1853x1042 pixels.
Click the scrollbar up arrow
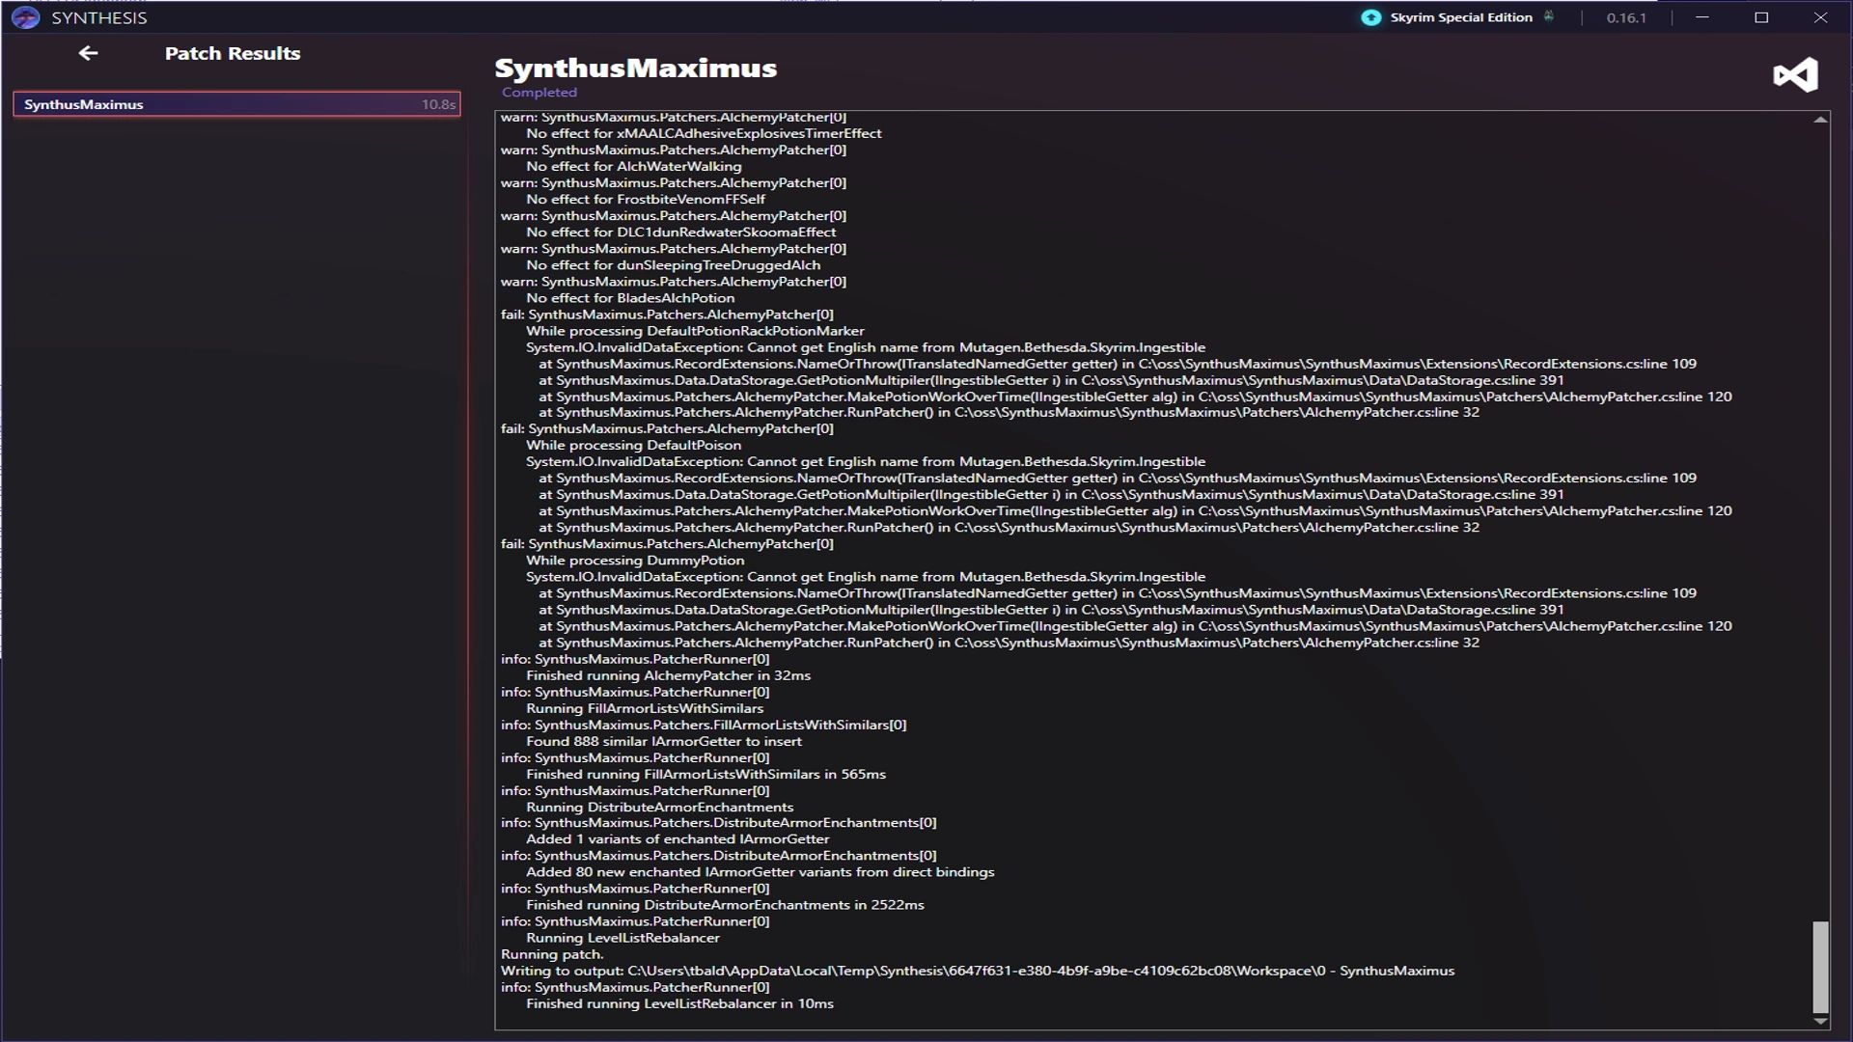point(1820,118)
